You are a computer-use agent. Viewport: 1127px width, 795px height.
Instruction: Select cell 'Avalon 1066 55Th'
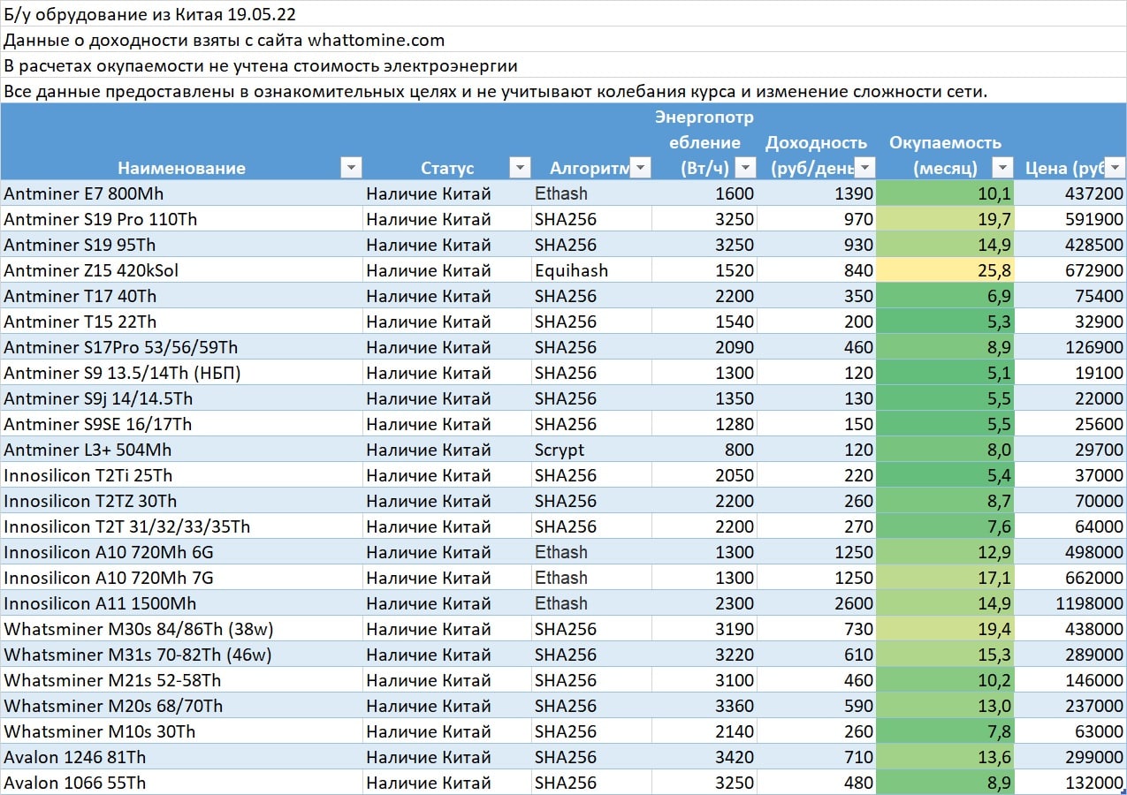coord(181,783)
